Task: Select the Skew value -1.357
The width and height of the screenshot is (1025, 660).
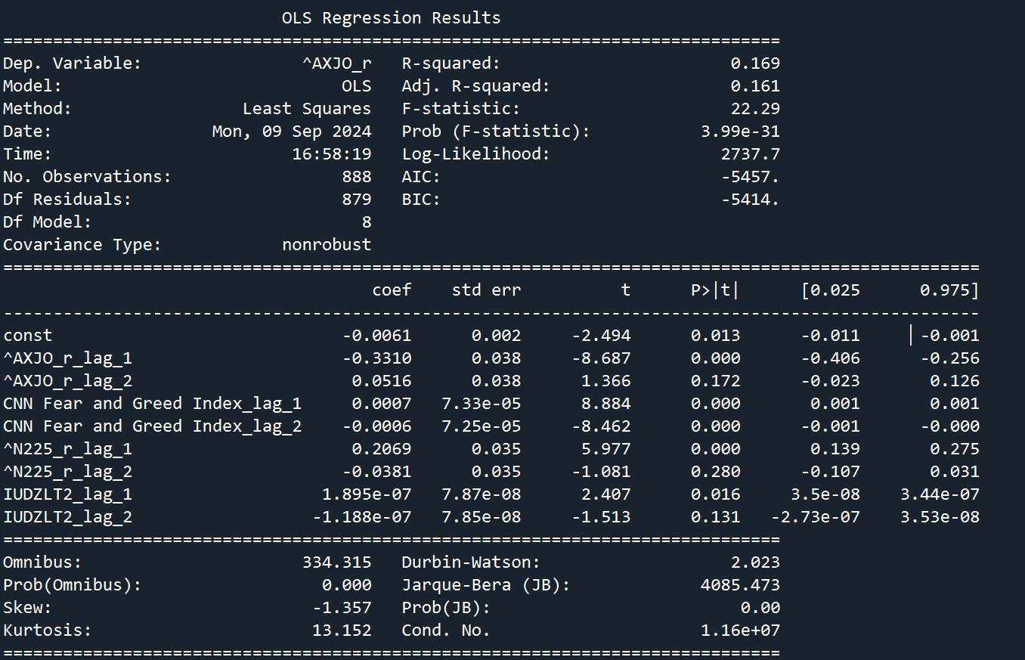Action: point(342,608)
